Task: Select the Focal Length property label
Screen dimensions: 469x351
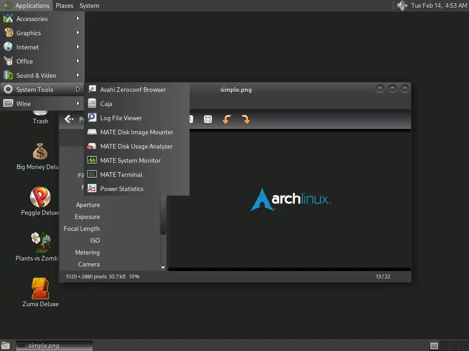Action: point(82,229)
